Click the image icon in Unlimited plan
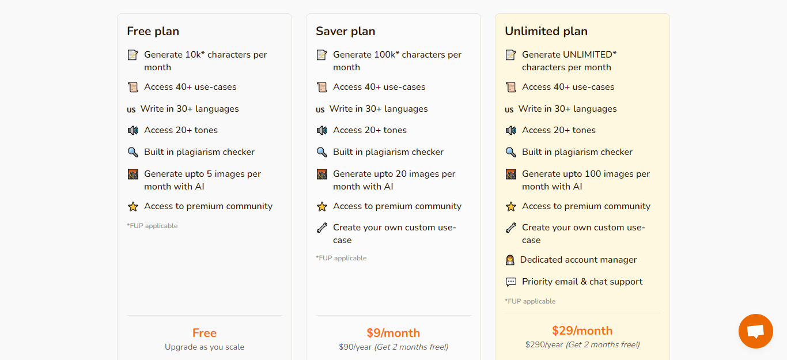Viewport: 787px width, 360px height. (x=510, y=174)
